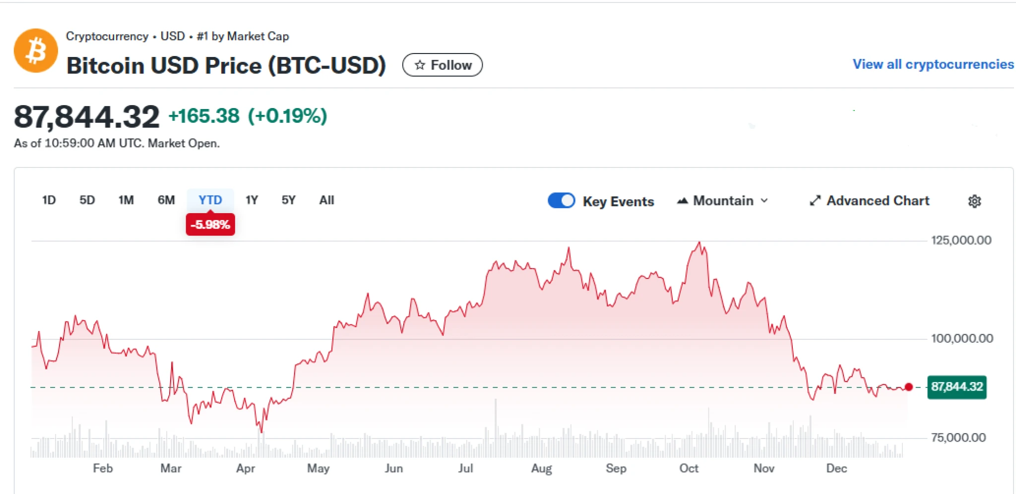Click the Follow button
The width and height of the screenshot is (1016, 494).
(x=443, y=65)
